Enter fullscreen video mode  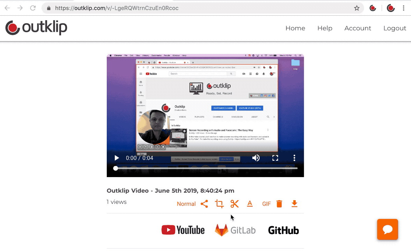click(x=275, y=158)
